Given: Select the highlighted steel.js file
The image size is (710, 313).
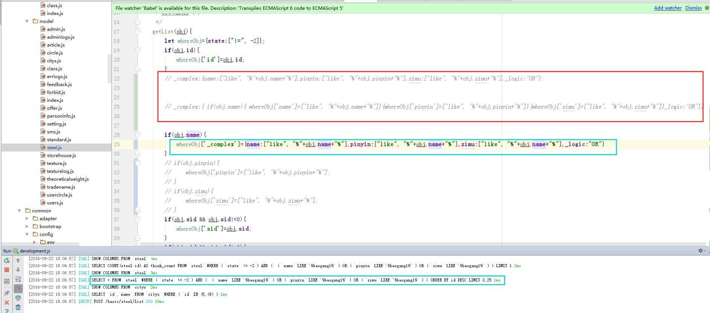Looking at the screenshot, I should point(54,148).
